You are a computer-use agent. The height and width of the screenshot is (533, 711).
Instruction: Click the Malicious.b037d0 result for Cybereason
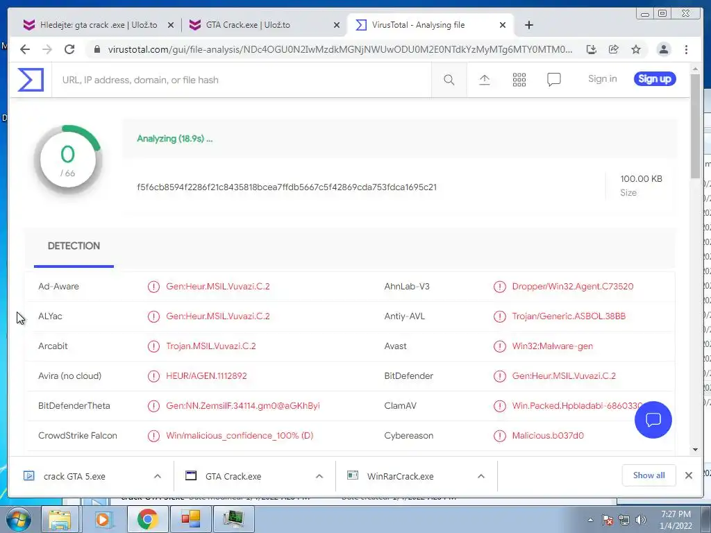(x=548, y=436)
